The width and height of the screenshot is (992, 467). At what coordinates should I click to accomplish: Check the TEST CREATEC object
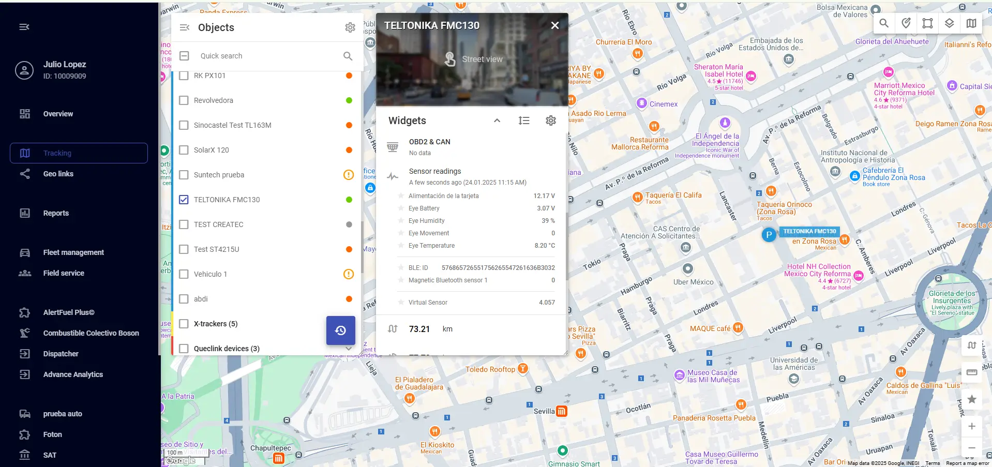click(x=184, y=224)
